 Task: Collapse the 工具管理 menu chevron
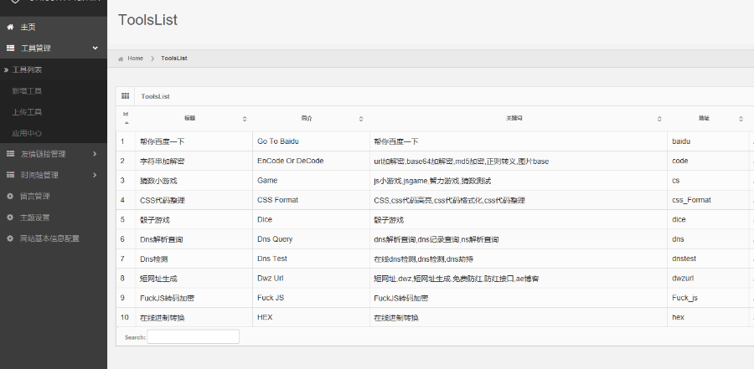tap(96, 48)
